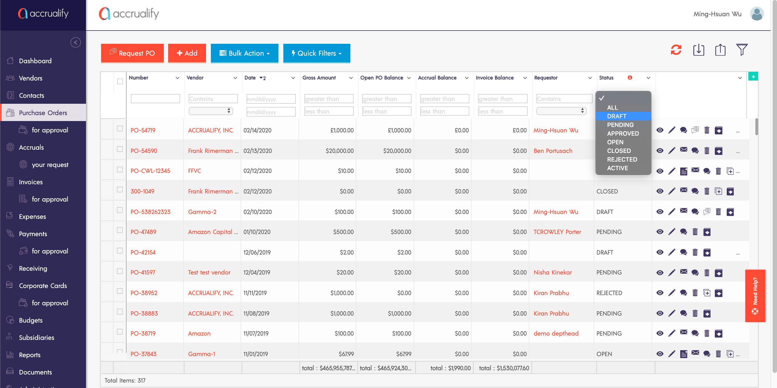Check the box for PO-54719 row
The image size is (777, 388).
point(120,129)
